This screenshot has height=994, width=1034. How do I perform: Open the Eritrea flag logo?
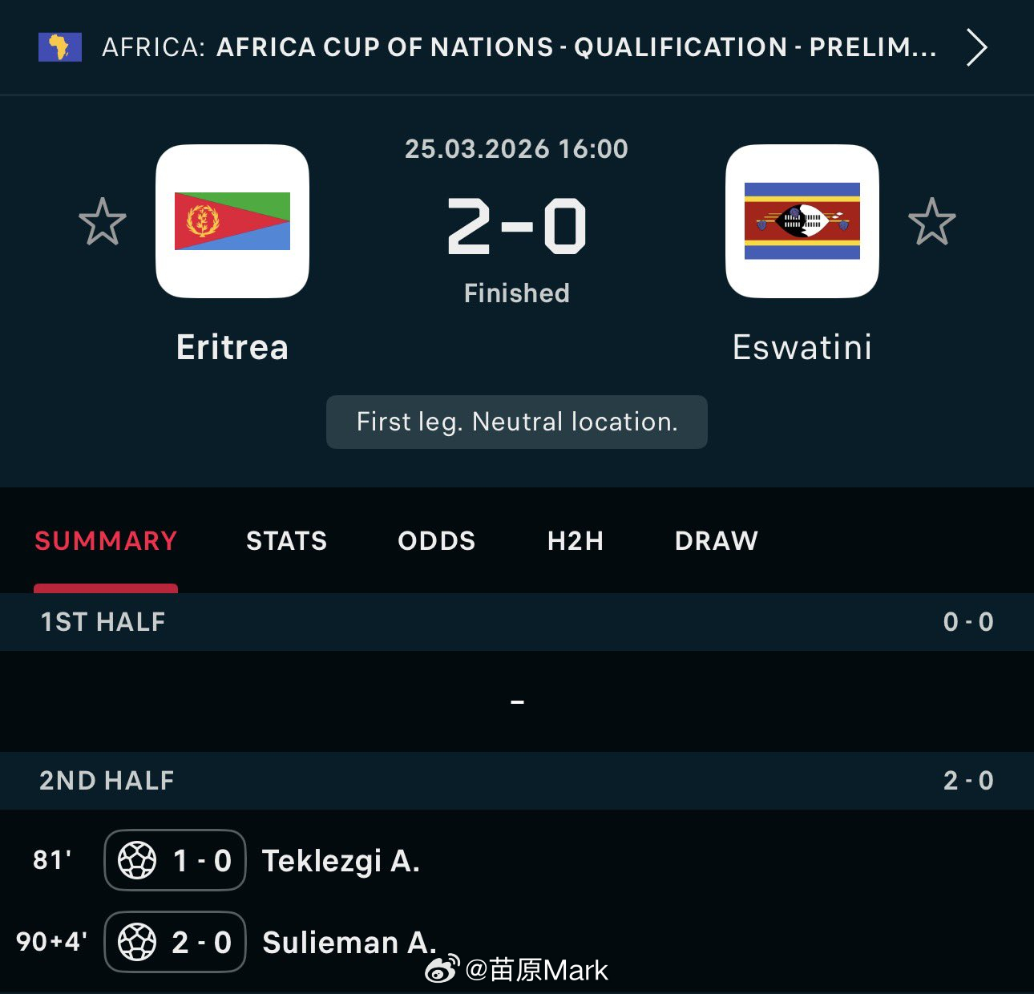pos(232,221)
